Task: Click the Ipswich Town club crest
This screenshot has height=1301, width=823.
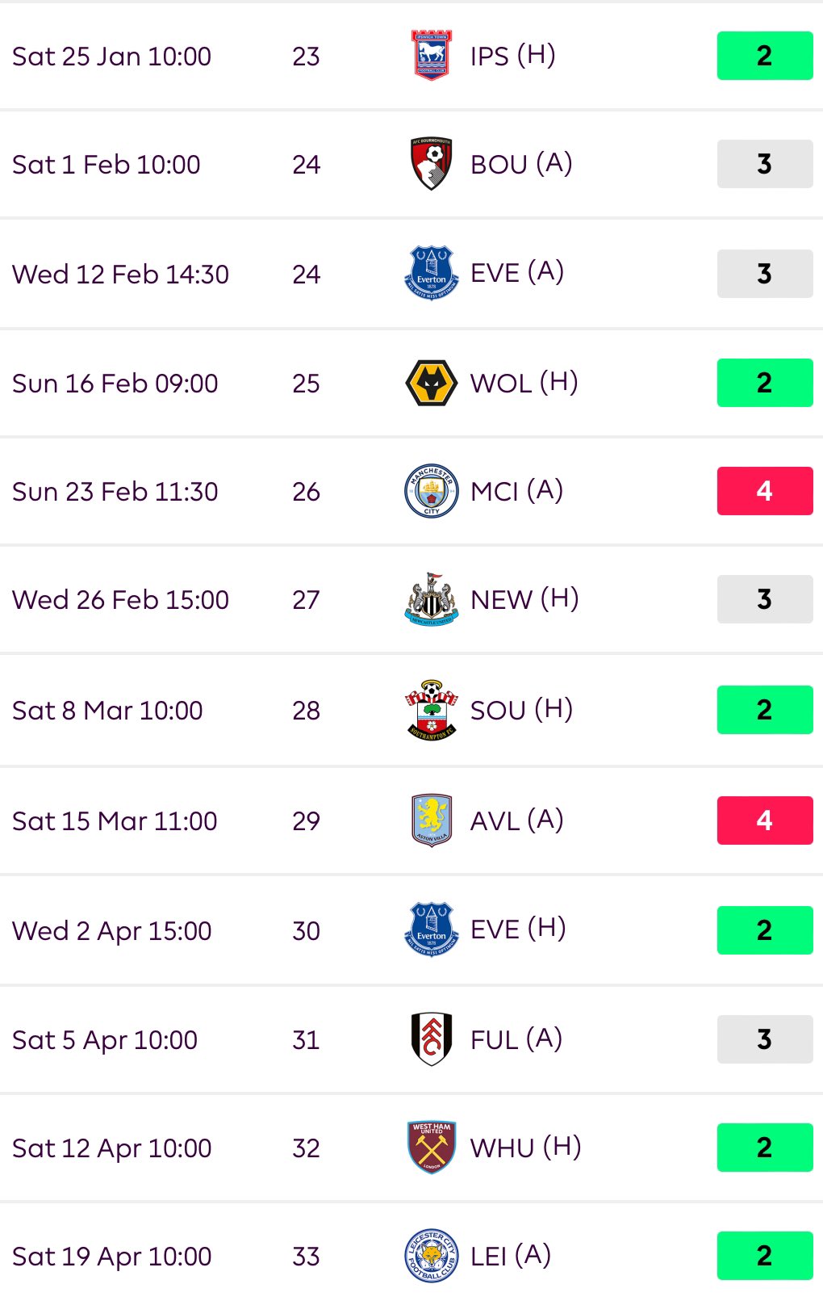Action: point(432,56)
